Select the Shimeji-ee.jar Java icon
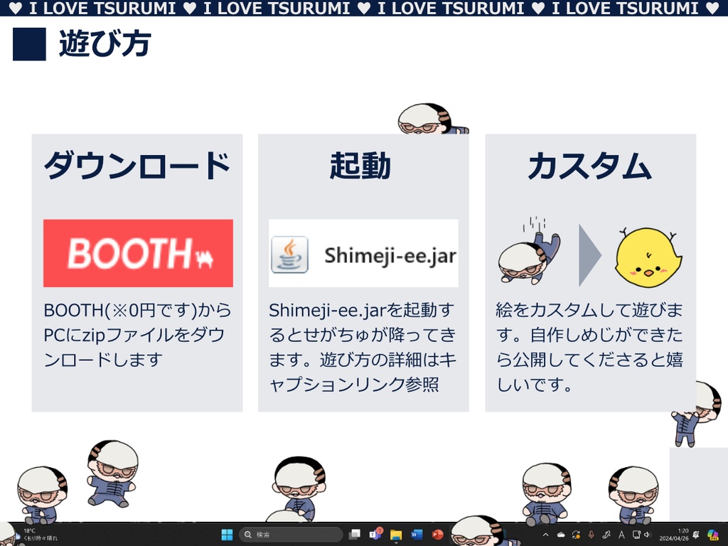 tap(289, 254)
